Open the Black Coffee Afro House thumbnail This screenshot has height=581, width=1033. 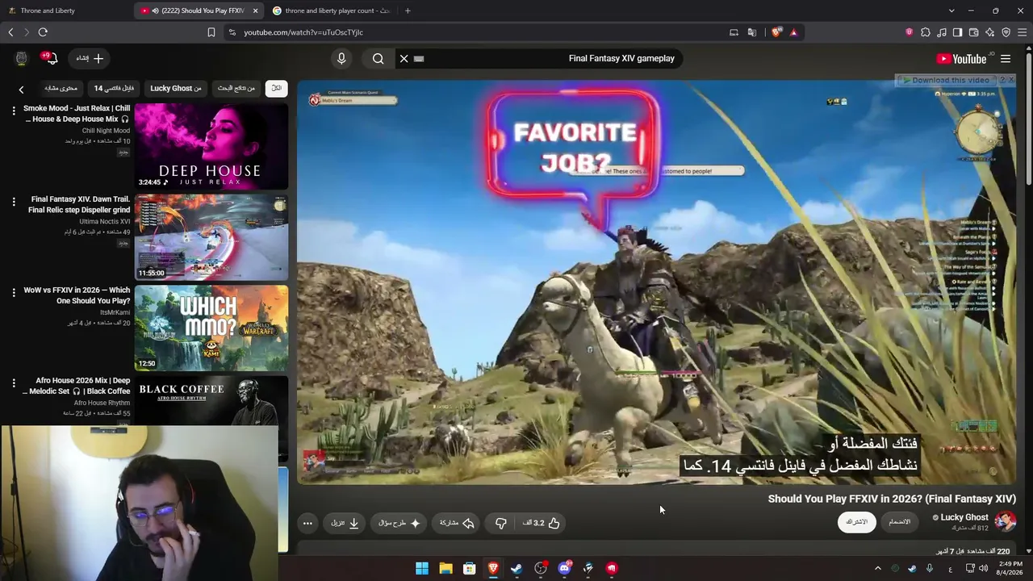click(211, 400)
